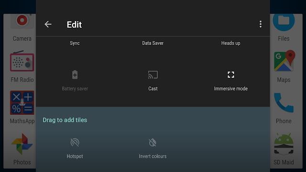Click the Phone app name label
Image resolution: width=306 pixels, height=172 pixels.
tap(284, 121)
